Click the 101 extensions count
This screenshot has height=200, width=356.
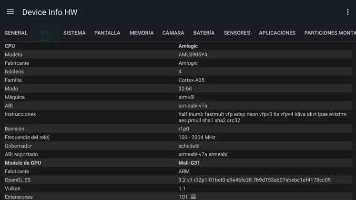point(183,197)
